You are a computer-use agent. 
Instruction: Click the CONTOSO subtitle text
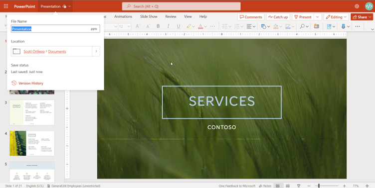click(222, 127)
